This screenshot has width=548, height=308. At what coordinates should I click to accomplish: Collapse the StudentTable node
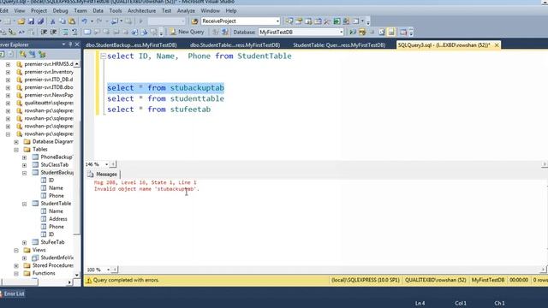pyautogui.click(x=25, y=204)
